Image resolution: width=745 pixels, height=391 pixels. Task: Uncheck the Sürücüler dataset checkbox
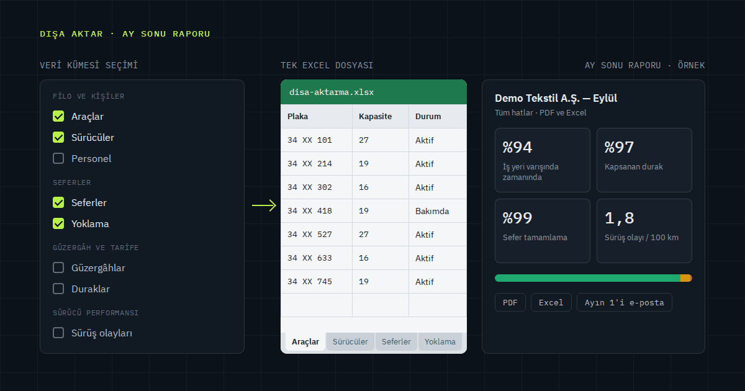pos(58,137)
